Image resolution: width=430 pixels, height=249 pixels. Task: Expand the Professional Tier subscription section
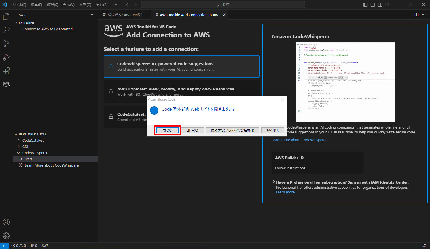(x=274, y=182)
